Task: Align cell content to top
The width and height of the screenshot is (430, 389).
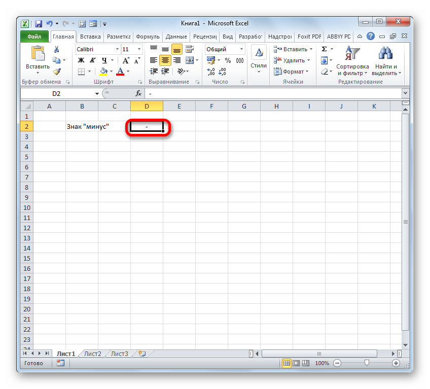Action: pos(154,49)
